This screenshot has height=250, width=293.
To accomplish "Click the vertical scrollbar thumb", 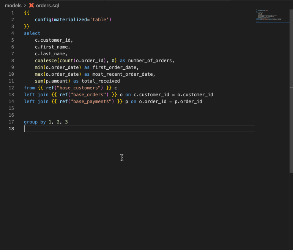I will (291, 91).
